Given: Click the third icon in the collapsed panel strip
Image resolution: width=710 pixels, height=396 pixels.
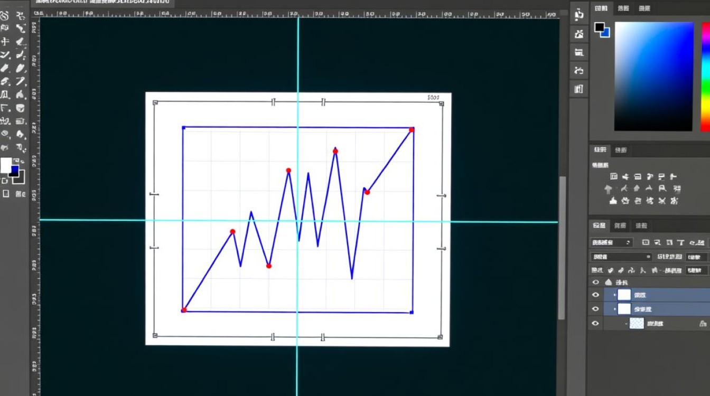Looking at the screenshot, I should click(x=579, y=52).
